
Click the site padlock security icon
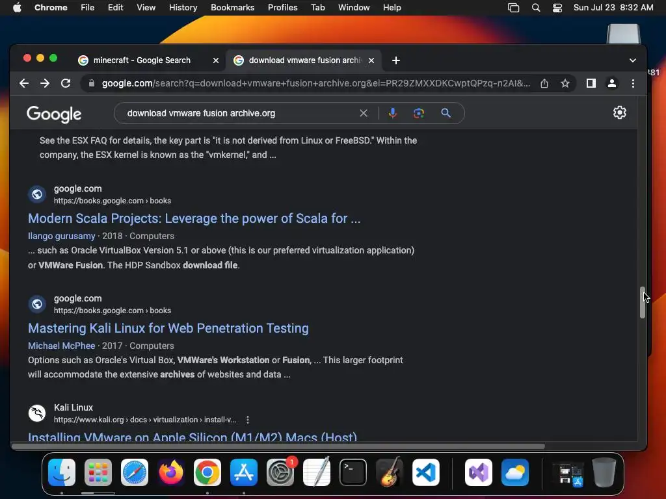click(91, 83)
